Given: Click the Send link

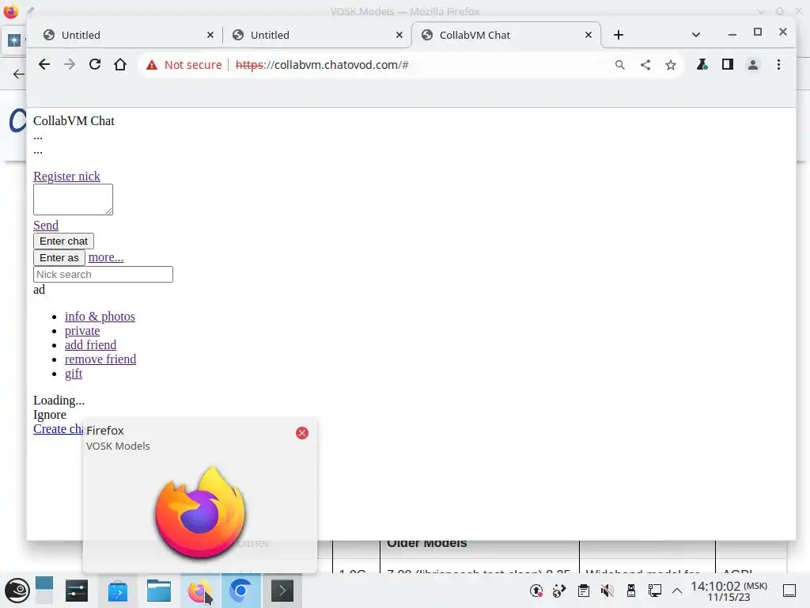Looking at the screenshot, I should click(46, 226).
